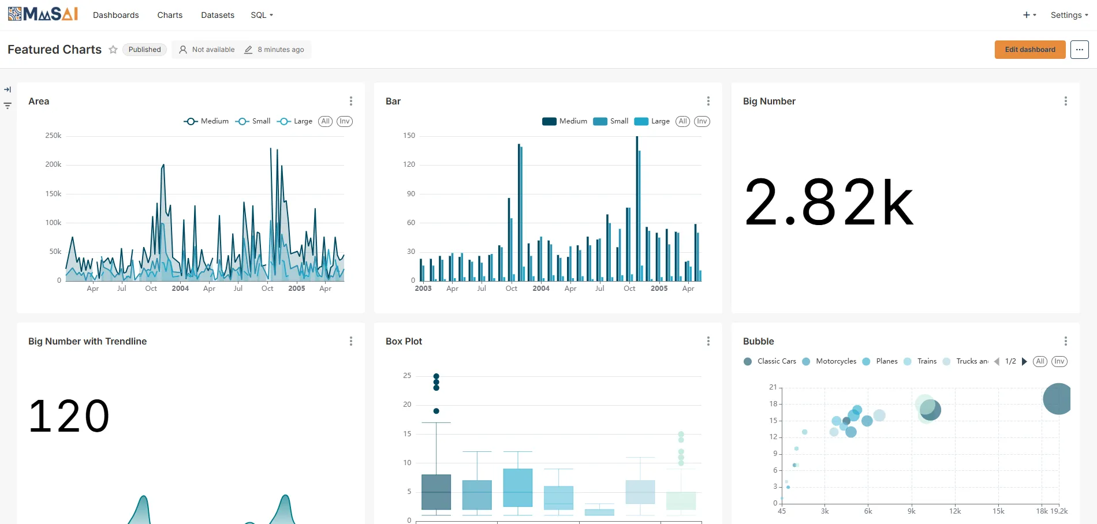Image resolution: width=1097 pixels, height=524 pixels.
Task: Click the Published status badge
Action: coord(145,50)
